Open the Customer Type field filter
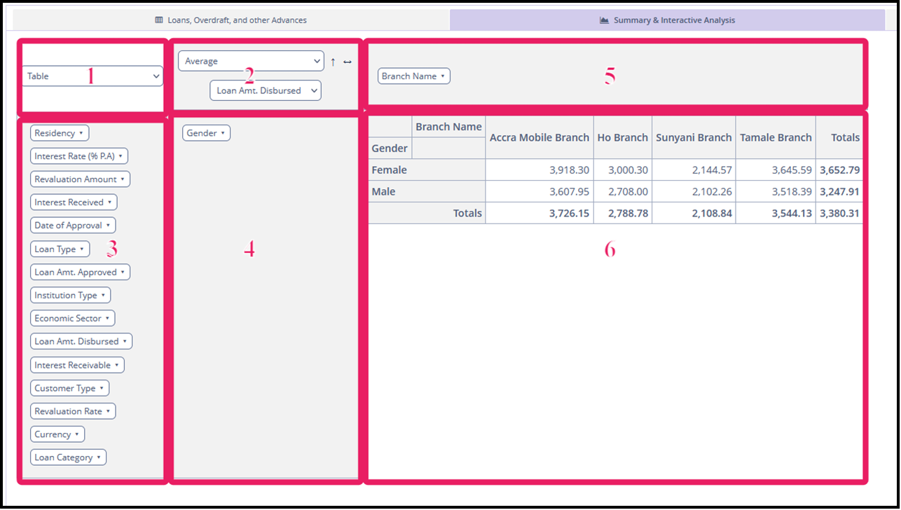This screenshot has height=510, width=901. (x=69, y=387)
